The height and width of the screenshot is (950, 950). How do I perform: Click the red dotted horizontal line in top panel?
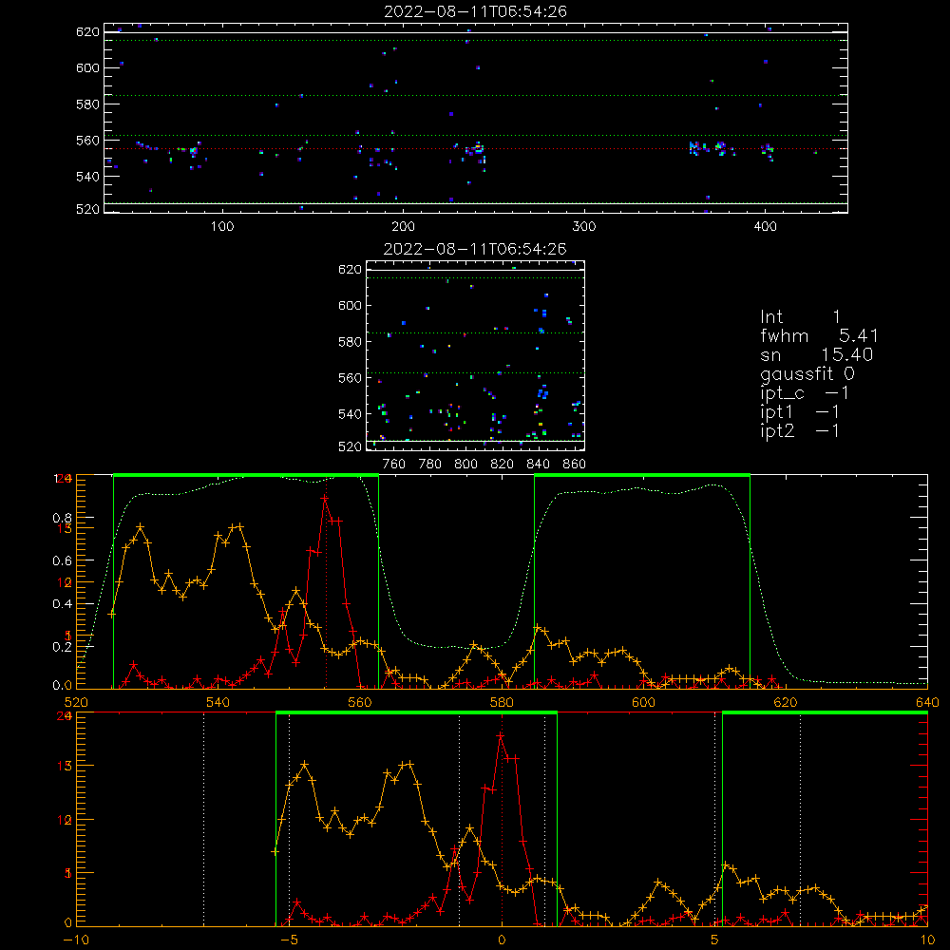(476, 148)
